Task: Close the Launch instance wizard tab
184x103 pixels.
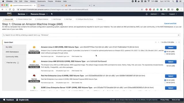Action: click(x=34, y=5)
